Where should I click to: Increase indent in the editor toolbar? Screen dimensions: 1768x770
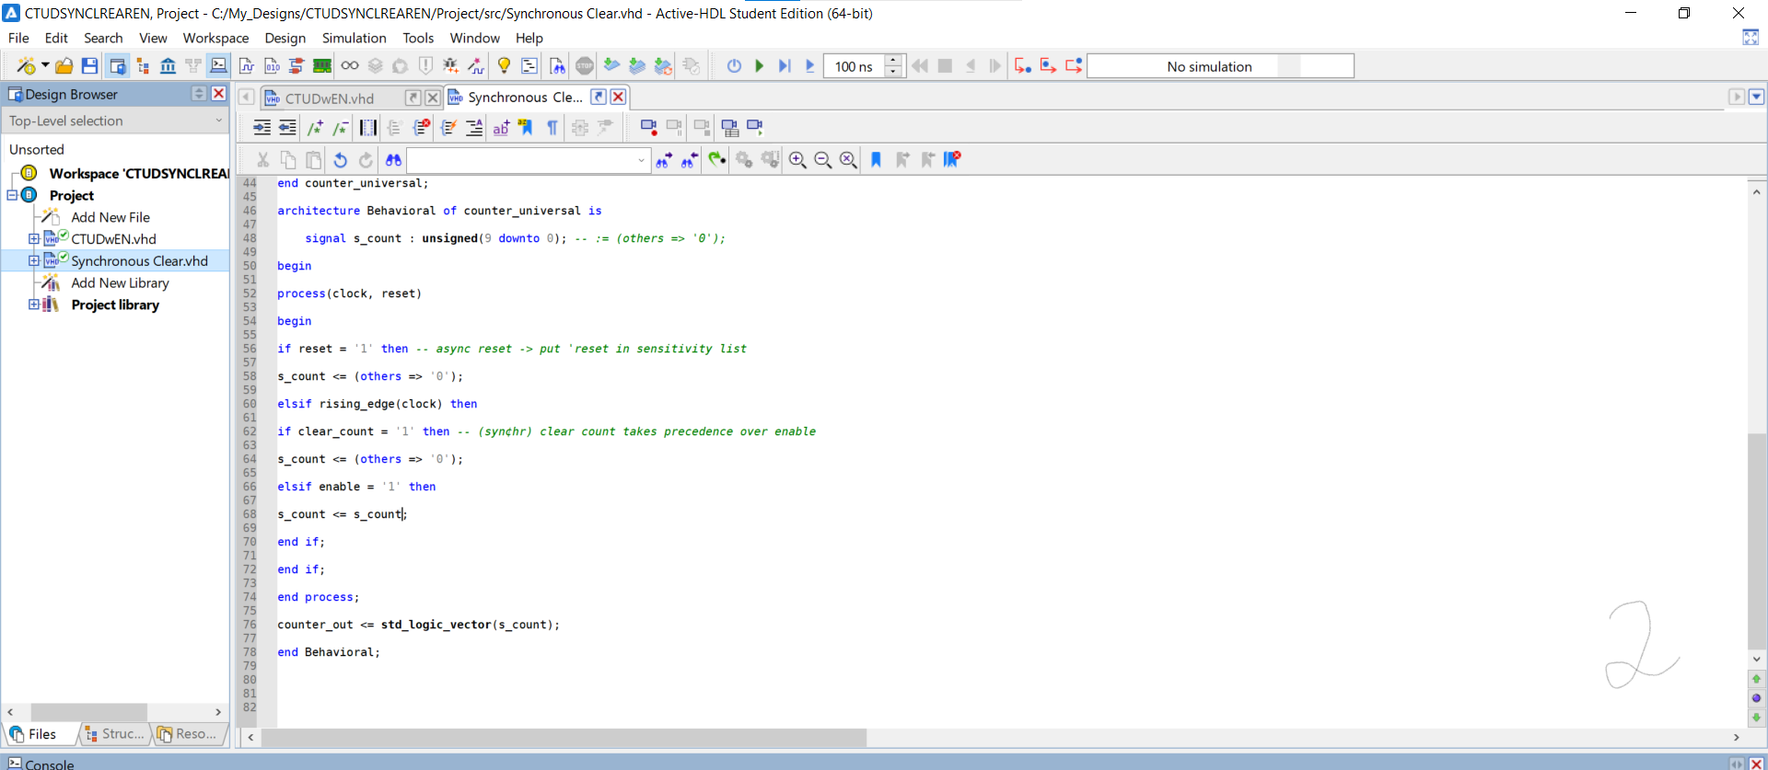[x=262, y=128]
